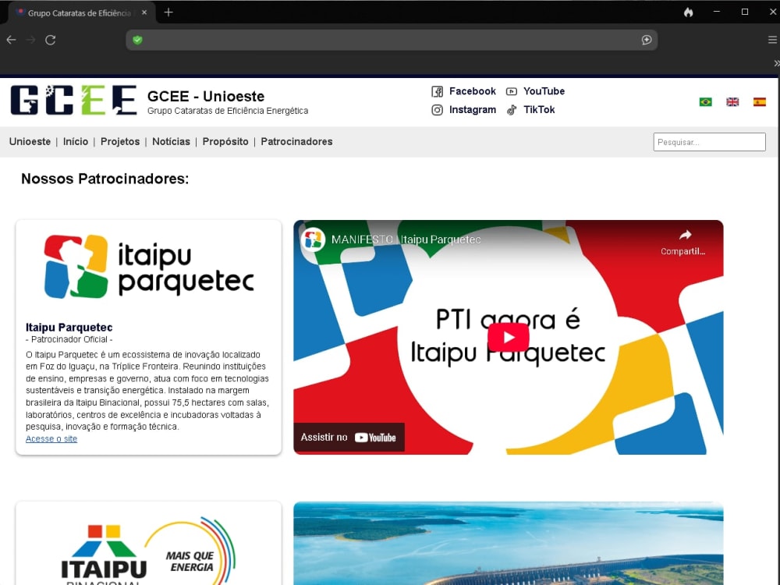Viewport: 780px width, 585px height.
Task: Open Projetos in navigation
Action: pos(120,141)
